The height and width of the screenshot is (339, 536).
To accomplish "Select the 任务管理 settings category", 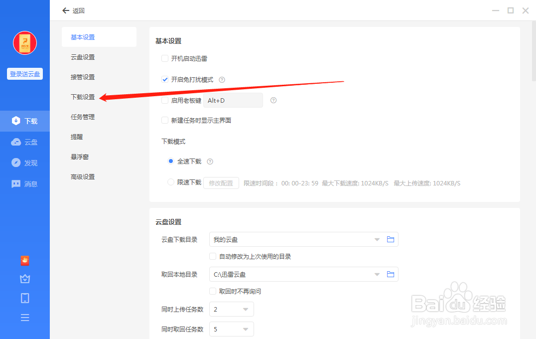I will (83, 117).
